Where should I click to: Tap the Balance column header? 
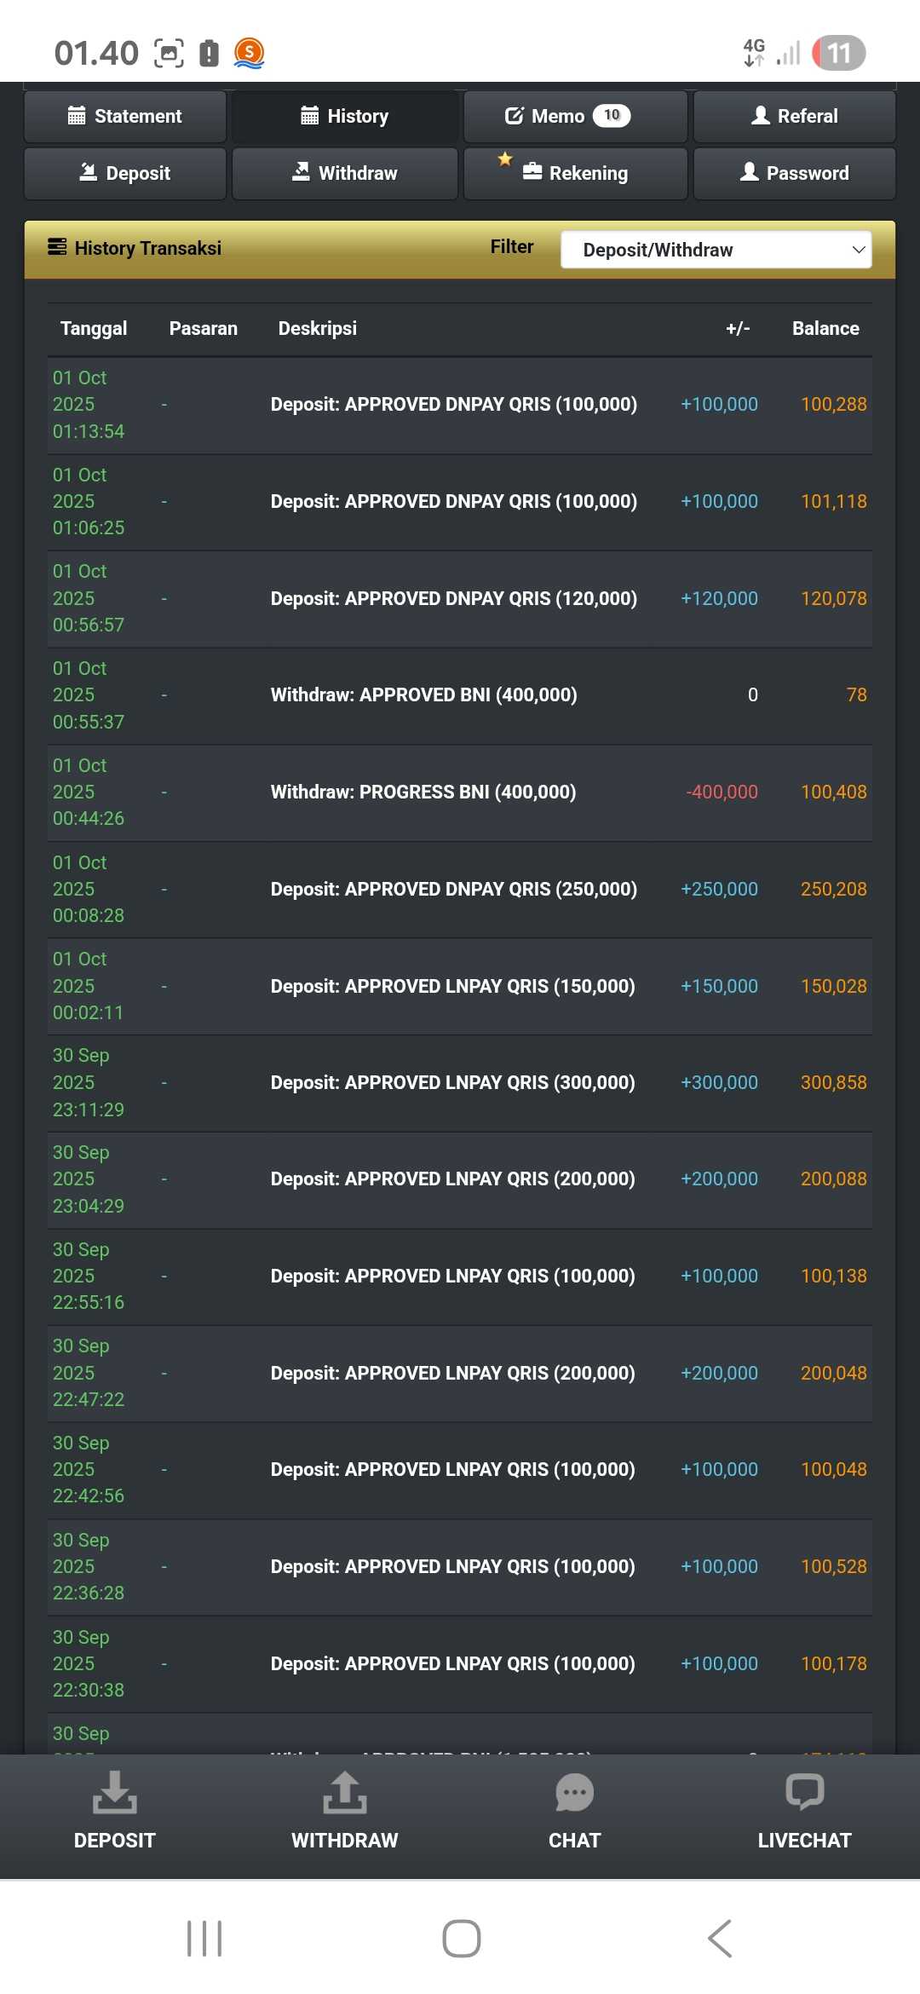click(x=825, y=328)
